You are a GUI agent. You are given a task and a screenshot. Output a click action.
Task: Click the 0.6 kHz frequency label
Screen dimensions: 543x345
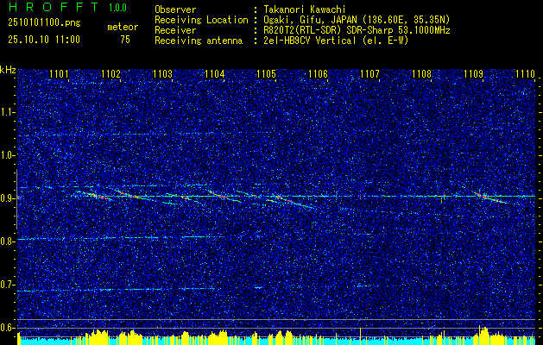(x=7, y=328)
